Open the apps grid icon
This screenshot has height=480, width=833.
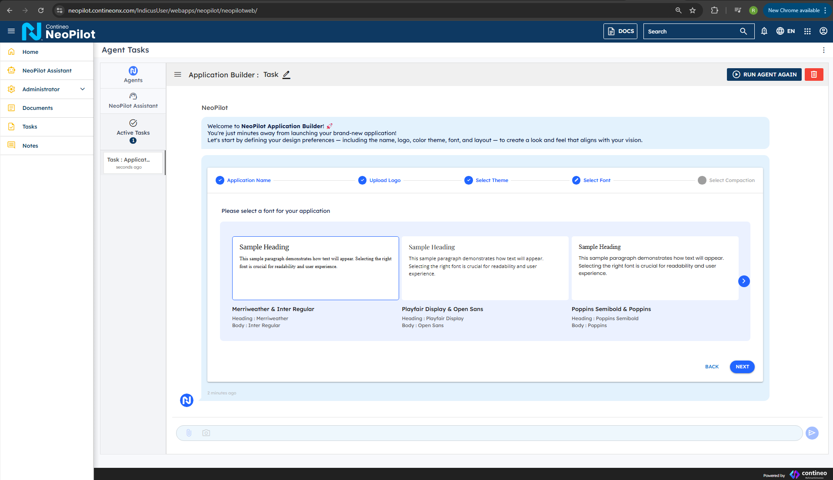pos(807,31)
